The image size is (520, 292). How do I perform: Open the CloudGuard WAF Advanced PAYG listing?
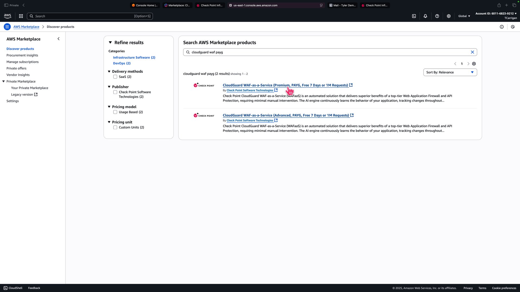point(286,115)
